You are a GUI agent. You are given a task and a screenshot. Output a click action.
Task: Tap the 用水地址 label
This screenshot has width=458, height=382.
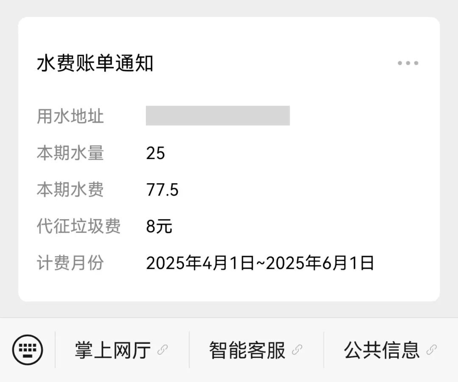click(70, 116)
